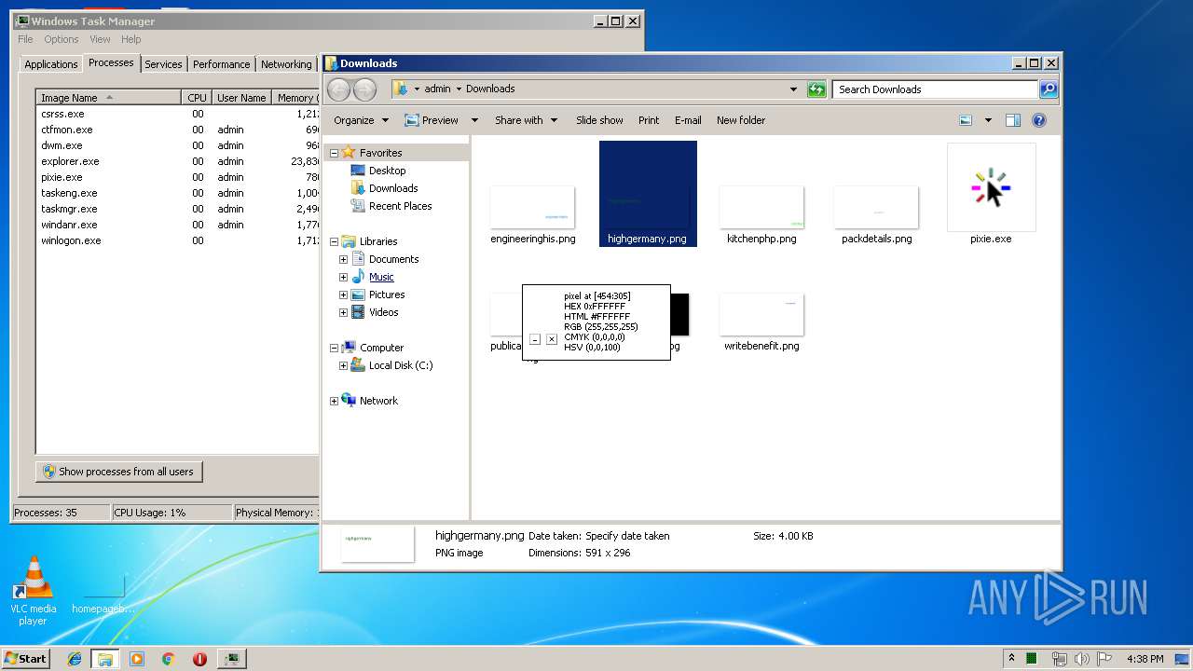This screenshot has width=1193, height=671.
Task: Open the Organize dropdown menu
Action: [361, 120]
